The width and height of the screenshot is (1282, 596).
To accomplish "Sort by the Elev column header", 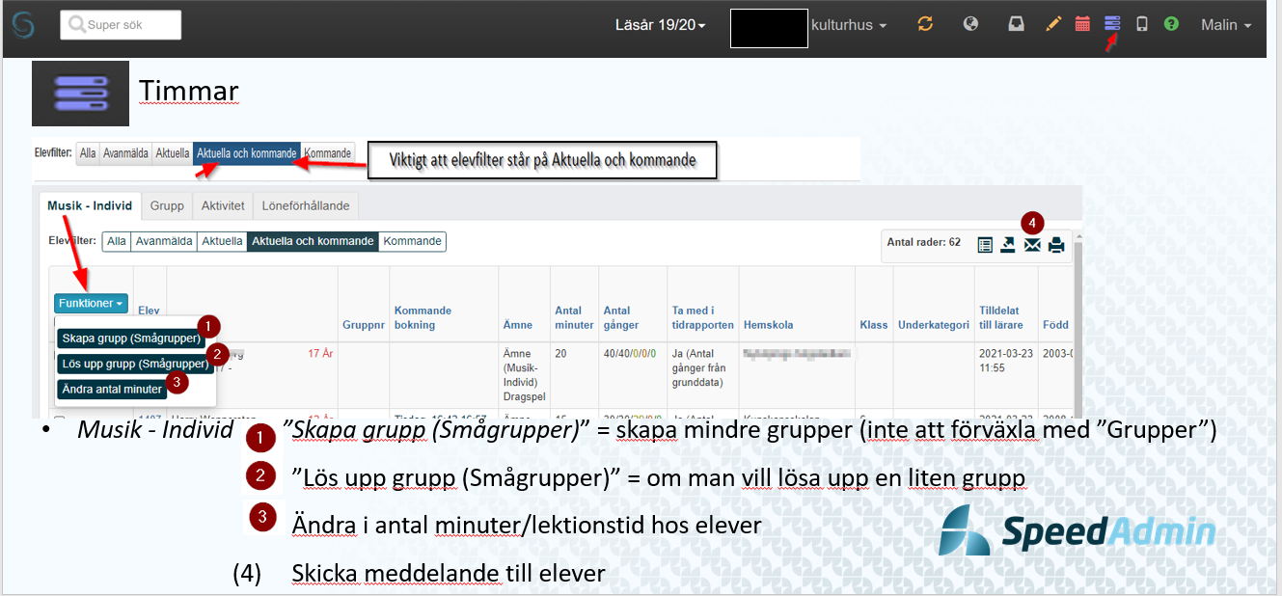I will 149,311.
